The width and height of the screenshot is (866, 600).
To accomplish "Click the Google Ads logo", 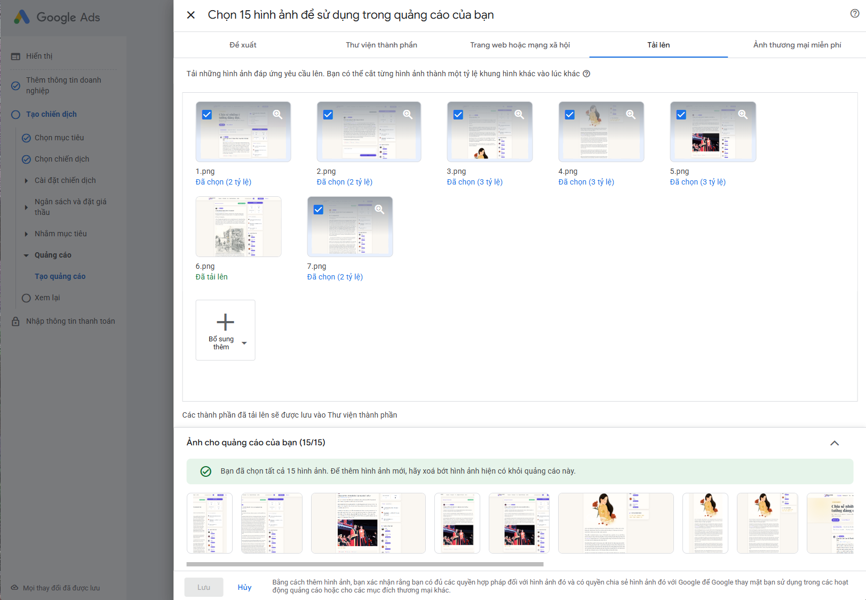I will click(x=57, y=17).
